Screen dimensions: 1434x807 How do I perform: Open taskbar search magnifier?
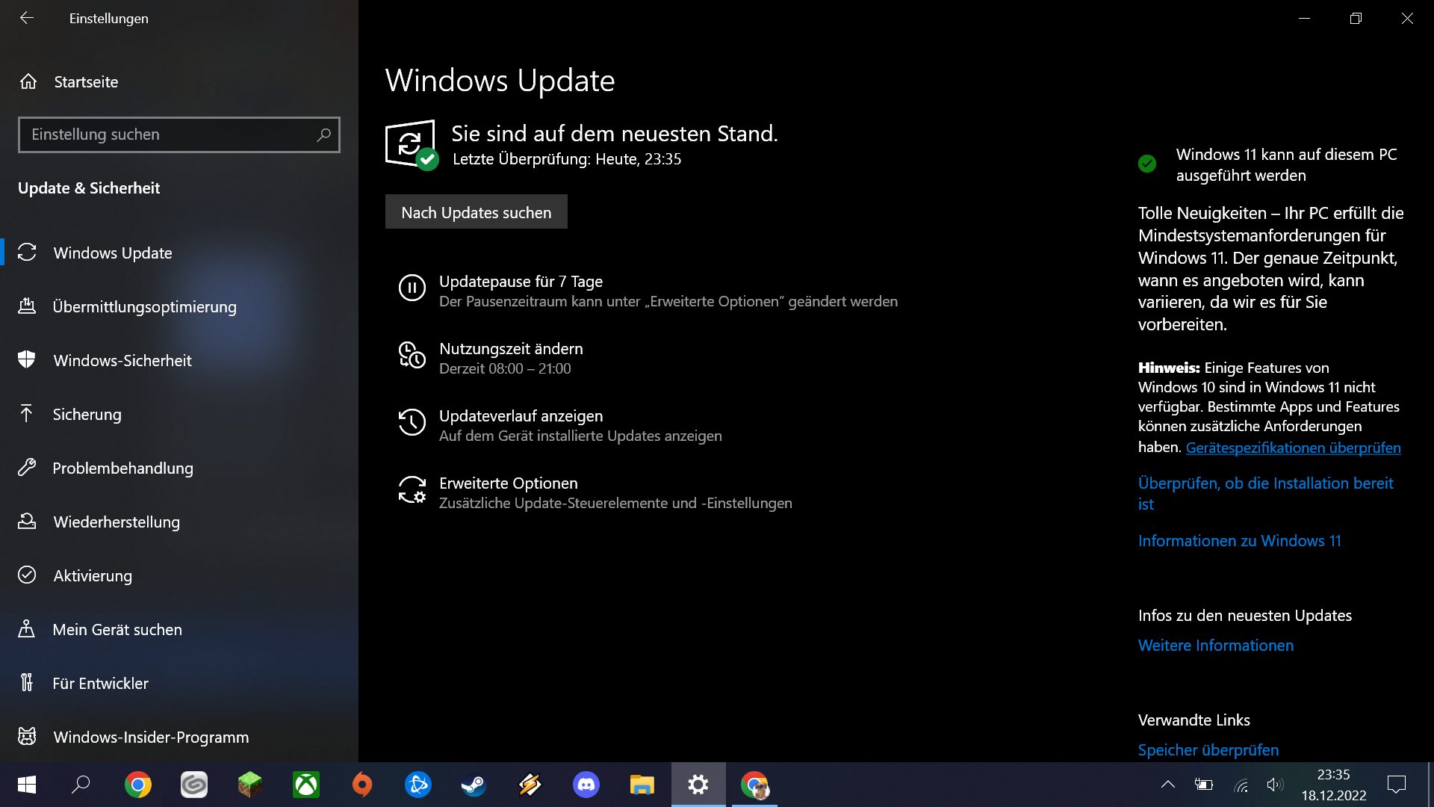tap(81, 785)
